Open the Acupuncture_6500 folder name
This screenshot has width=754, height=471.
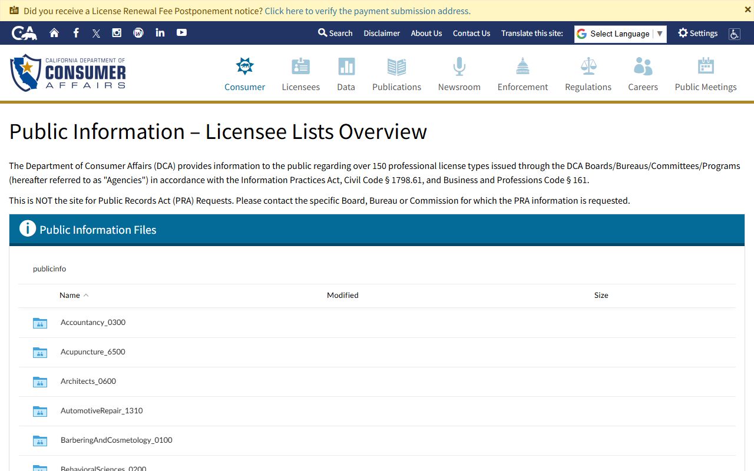(93, 351)
